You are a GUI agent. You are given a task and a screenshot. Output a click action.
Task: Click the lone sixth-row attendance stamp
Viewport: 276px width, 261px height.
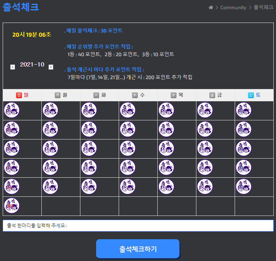click(11, 206)
